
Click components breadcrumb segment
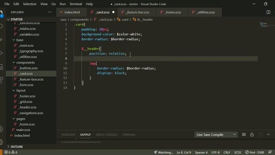tap(79, 19)
